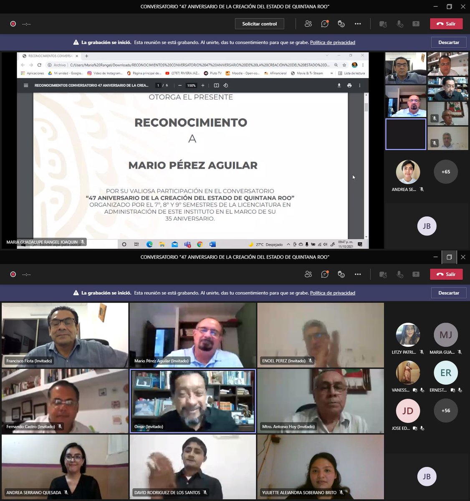
Task: Click fit to page icon in shared PDF
Action: (x=216, y=85)
